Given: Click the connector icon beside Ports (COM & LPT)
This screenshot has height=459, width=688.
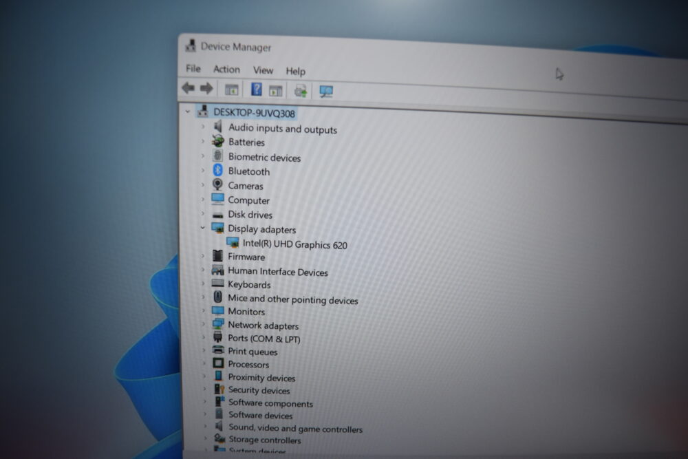Looking at the screenshot, I should tap(217, 337).
